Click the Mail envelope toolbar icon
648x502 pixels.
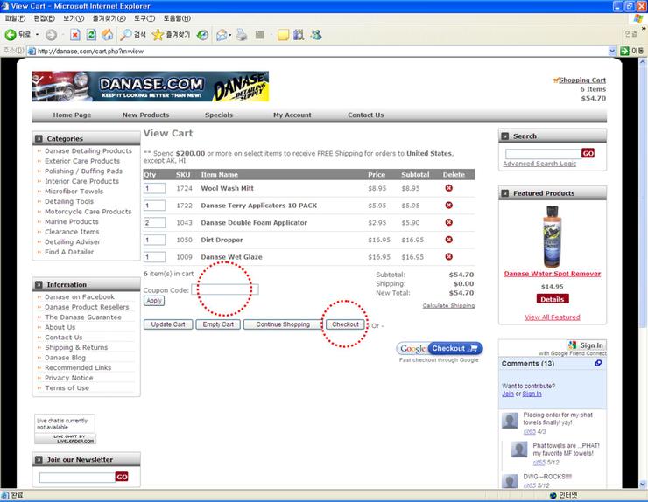pos(222,35)
